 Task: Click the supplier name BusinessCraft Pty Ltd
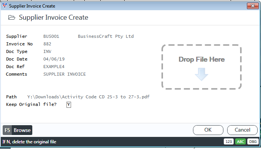pyautogui.click(x=106, y=36)
